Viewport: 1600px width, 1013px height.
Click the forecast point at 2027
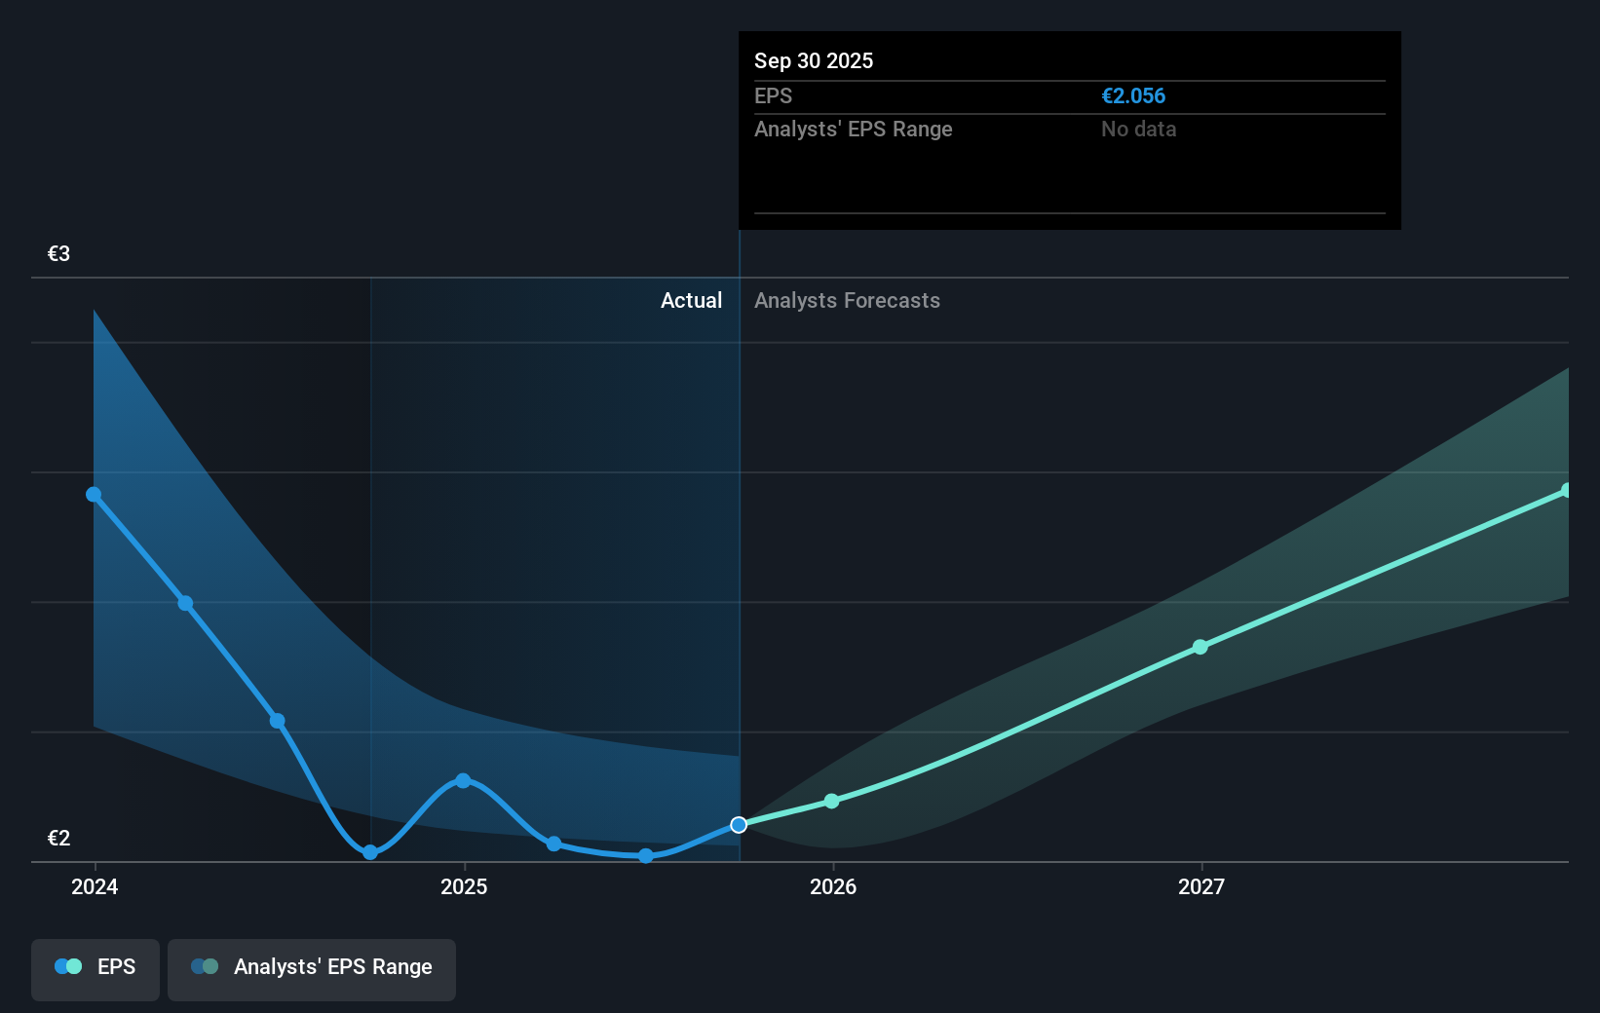[1200, 647]
